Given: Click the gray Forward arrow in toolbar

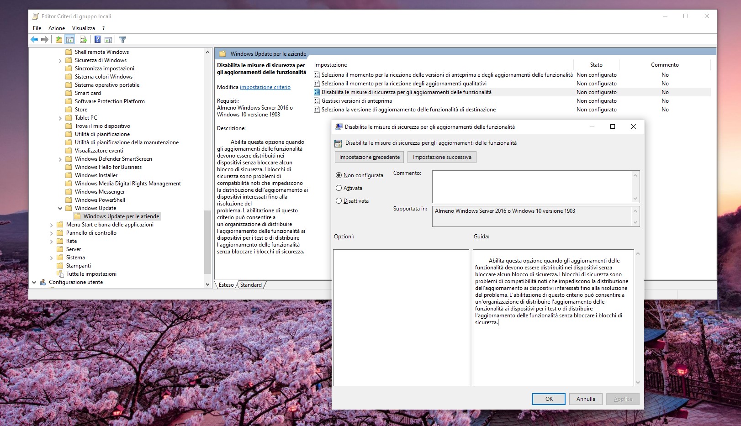Looking at the screenshot, I should tap(45, 40).
